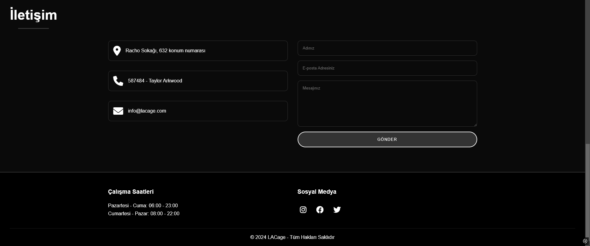Select the Racho Sokağı address text

[165, 51]
